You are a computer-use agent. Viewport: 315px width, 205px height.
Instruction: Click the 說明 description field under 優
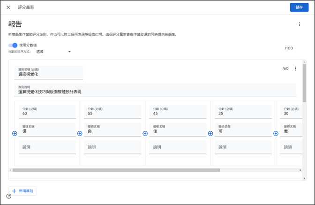click(x=47, y=147)
